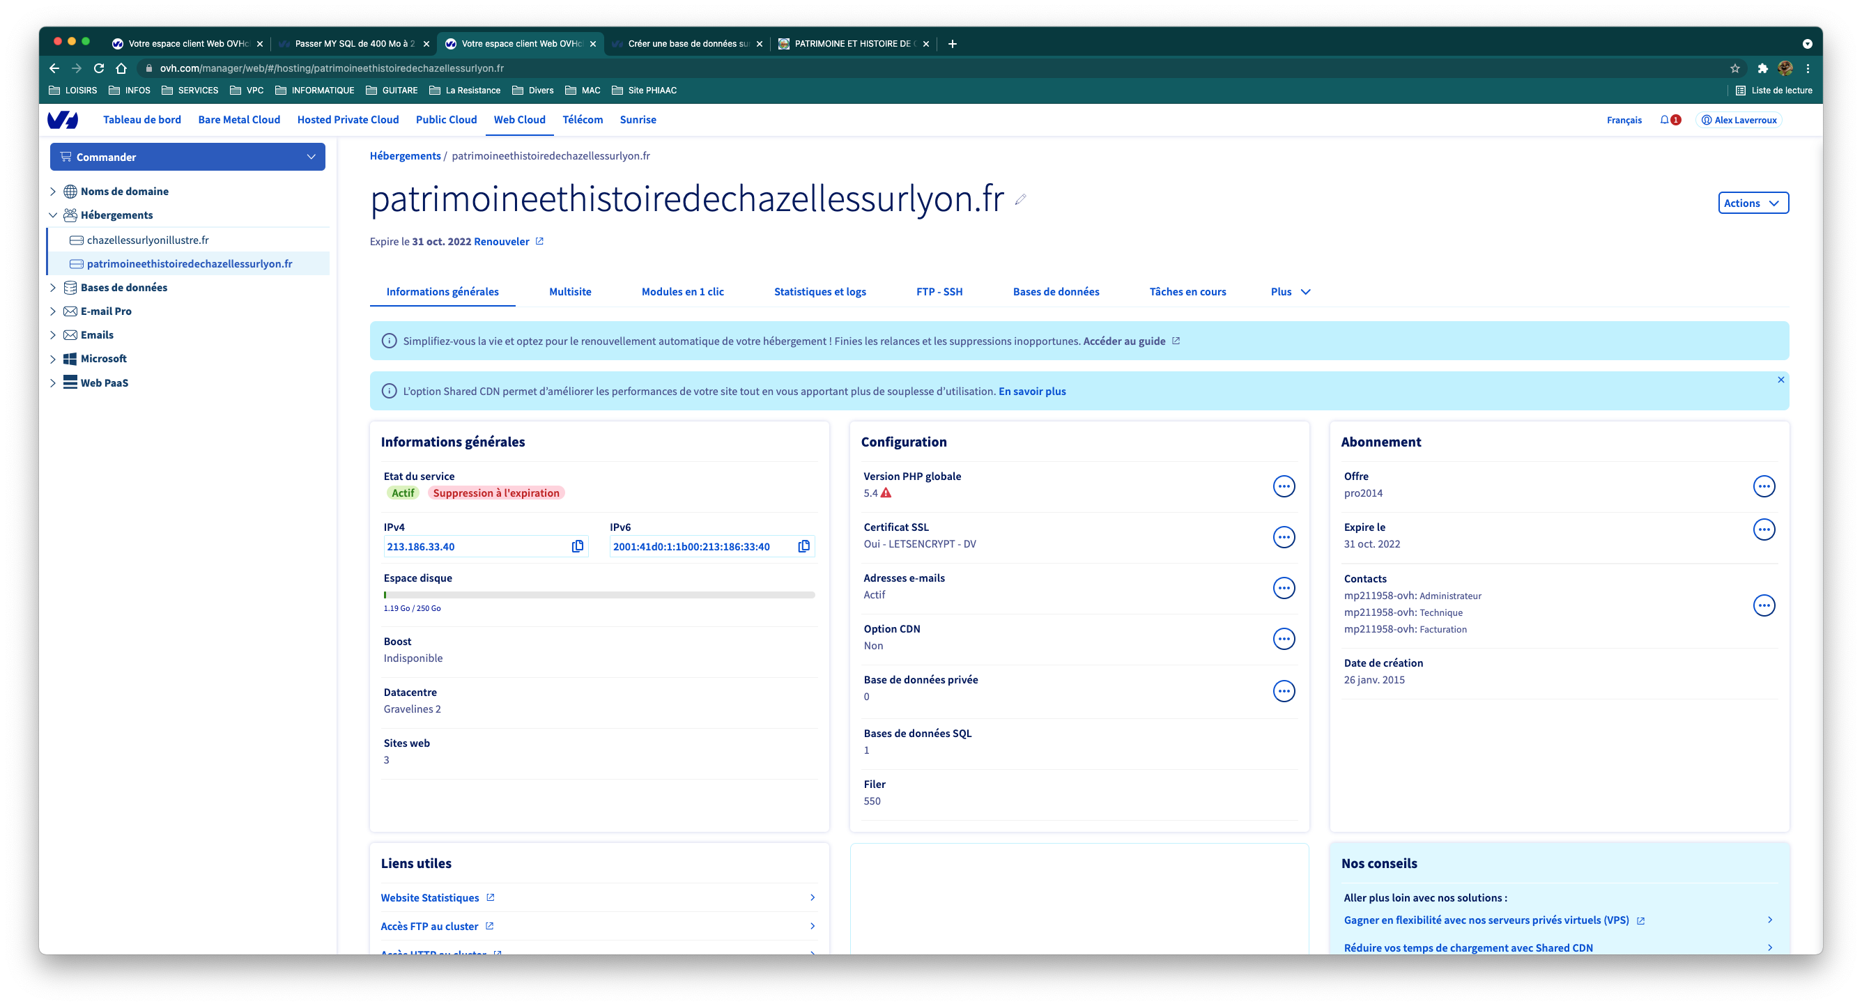Click the Renouveler link
The image size is (1862, 1006).
point(501,241)
